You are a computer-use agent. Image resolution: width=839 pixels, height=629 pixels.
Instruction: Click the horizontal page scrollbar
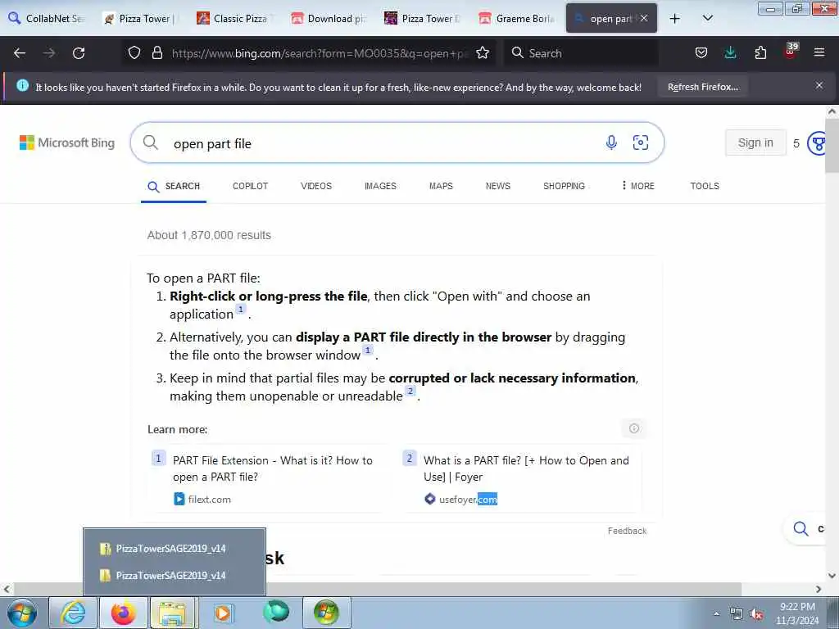(x=377, y=589)
